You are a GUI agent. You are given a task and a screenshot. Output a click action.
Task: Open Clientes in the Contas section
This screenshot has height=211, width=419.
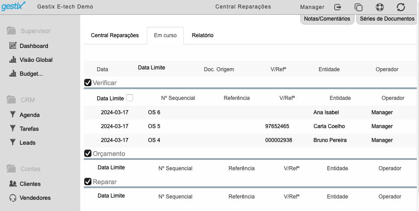(x=30, y=184)
